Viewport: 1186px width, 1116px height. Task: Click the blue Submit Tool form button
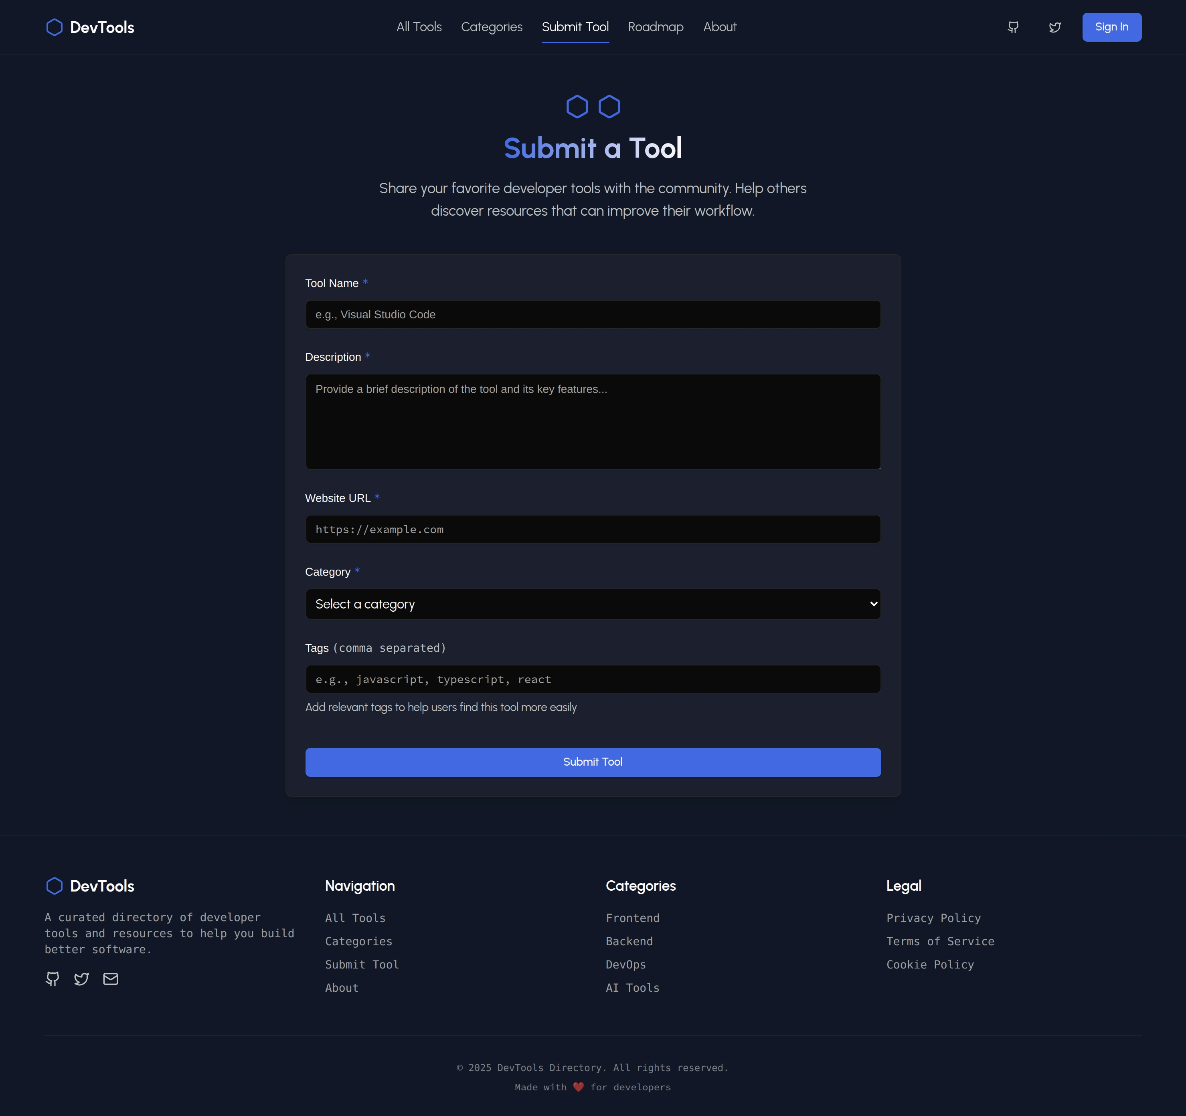[593, 762]
